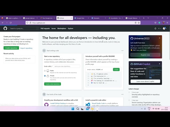Focus the Search or jump to field

click(x=24, y=28)
